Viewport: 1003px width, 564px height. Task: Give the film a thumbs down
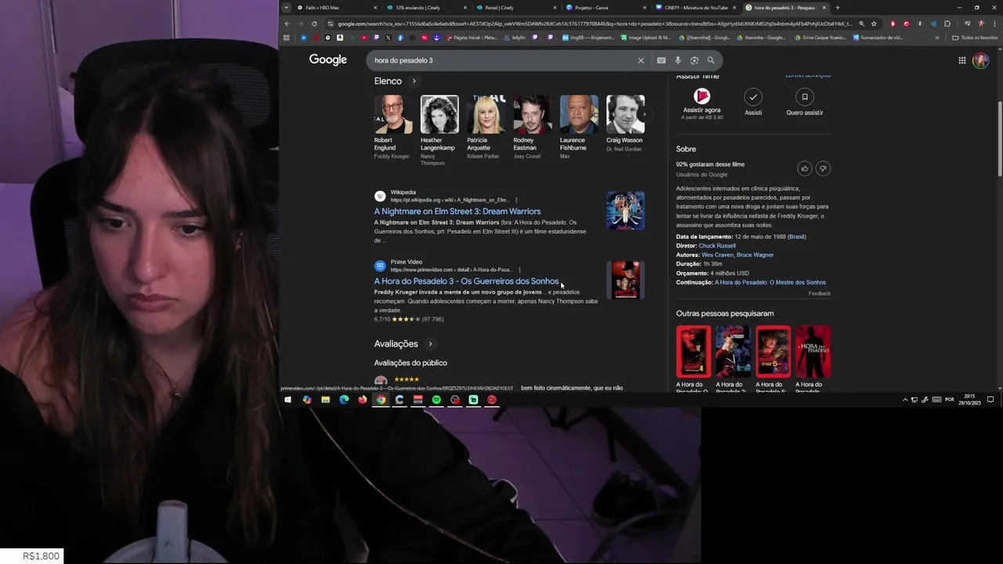(x=823, y=168)
